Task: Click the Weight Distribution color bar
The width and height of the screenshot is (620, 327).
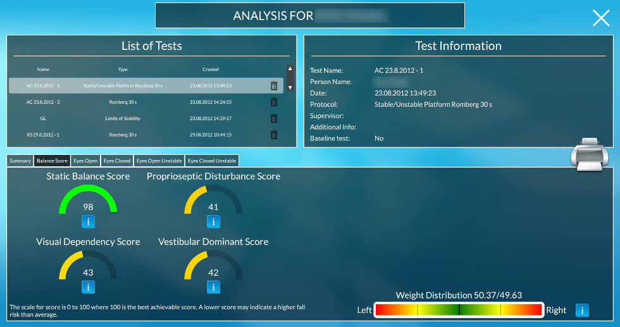Action: point(459,310)
